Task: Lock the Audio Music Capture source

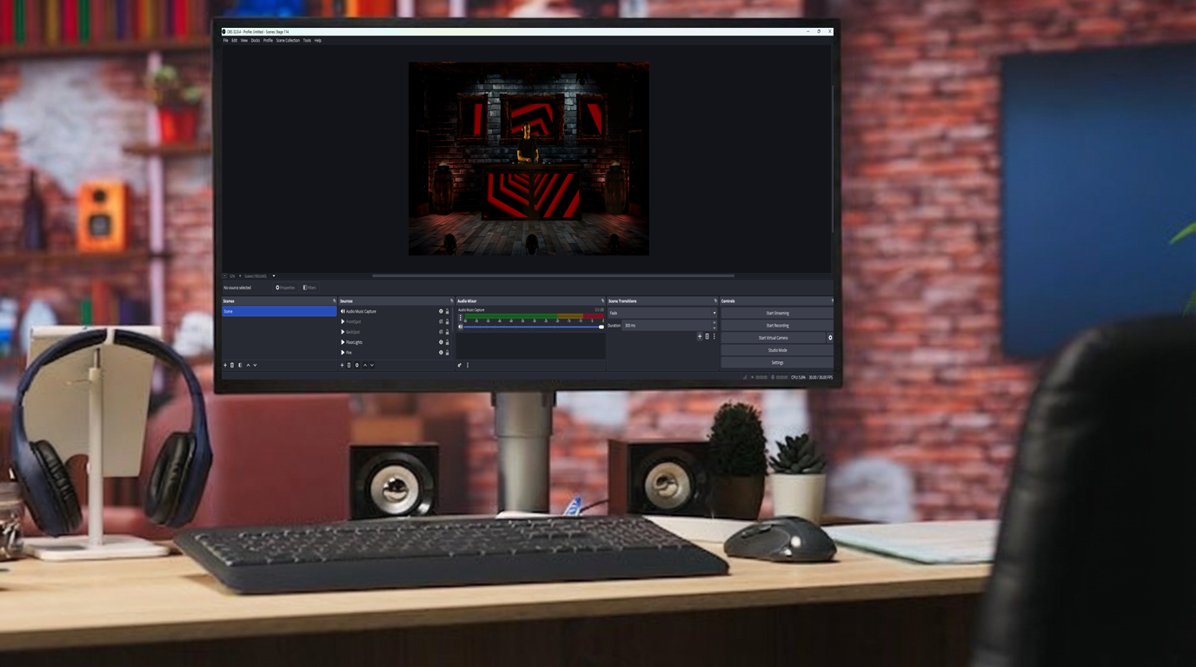Action: 447,310
